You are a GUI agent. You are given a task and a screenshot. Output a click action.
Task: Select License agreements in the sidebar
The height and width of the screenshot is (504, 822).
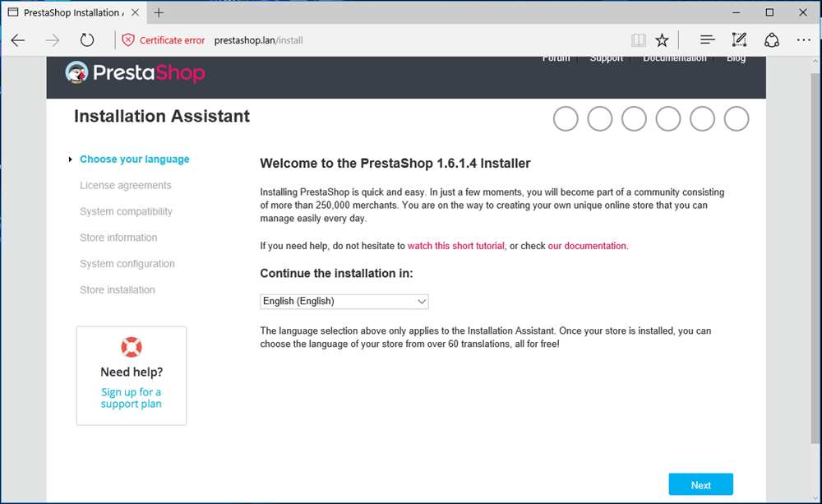point(126,186)
